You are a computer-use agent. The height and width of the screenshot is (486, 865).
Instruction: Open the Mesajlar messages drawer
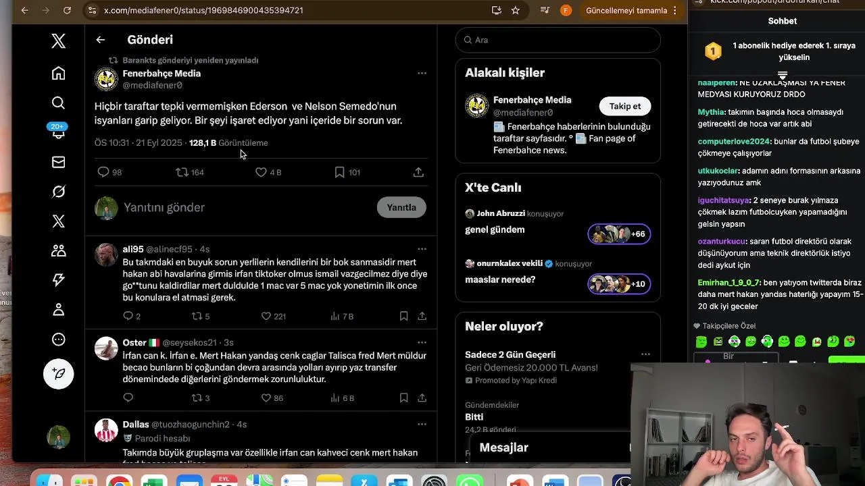pyautogui.click(x=503, y=448)
